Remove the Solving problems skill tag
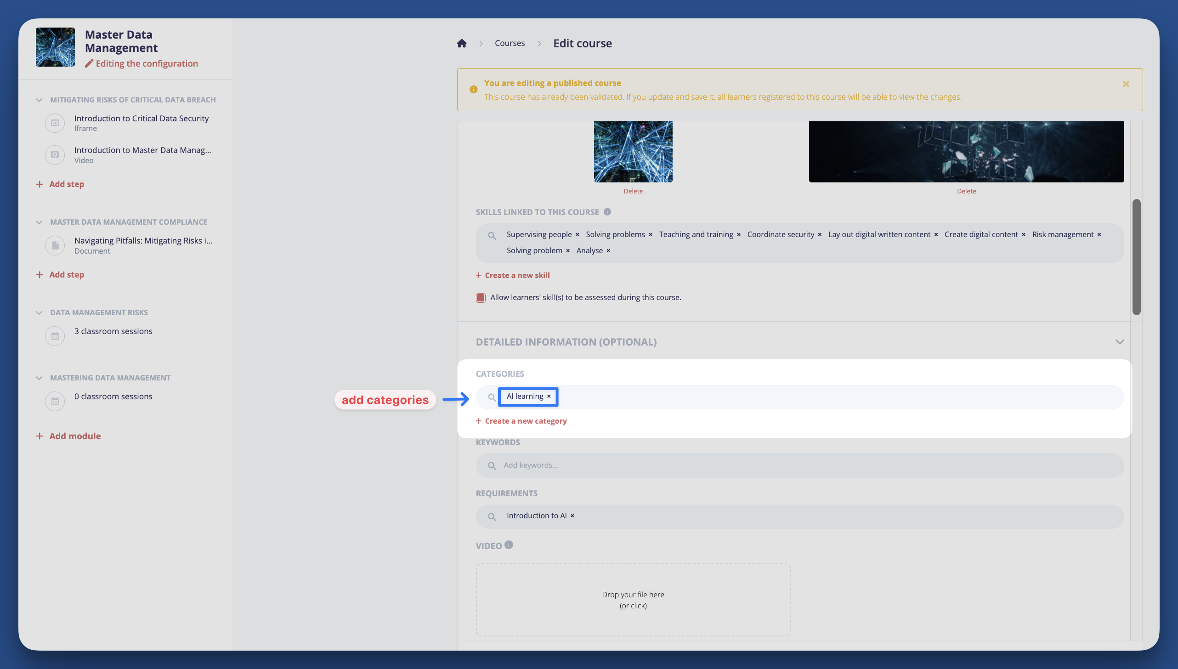 (x=651, y=235)
